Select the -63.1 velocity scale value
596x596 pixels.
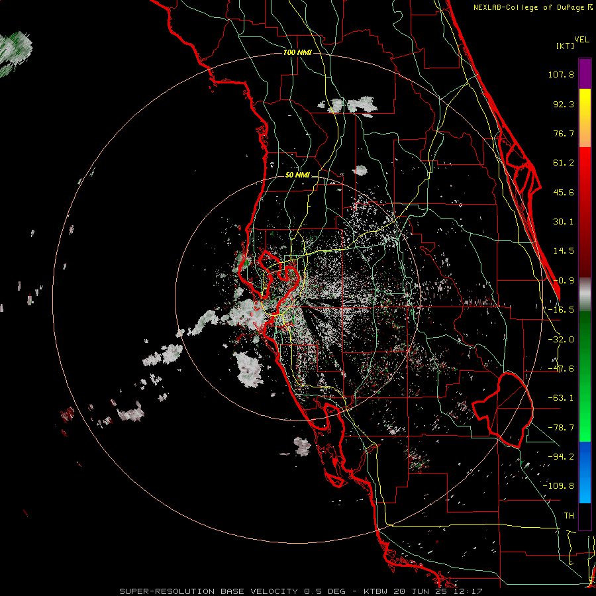tap(561, 398)
